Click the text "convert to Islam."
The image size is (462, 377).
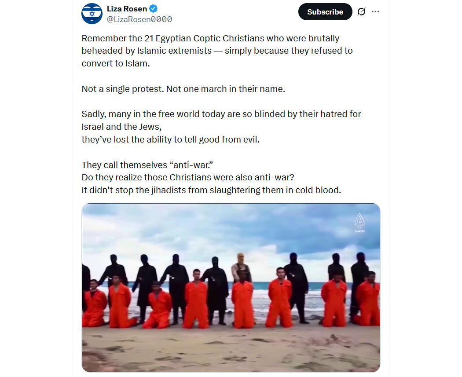[x=116, y=63]
